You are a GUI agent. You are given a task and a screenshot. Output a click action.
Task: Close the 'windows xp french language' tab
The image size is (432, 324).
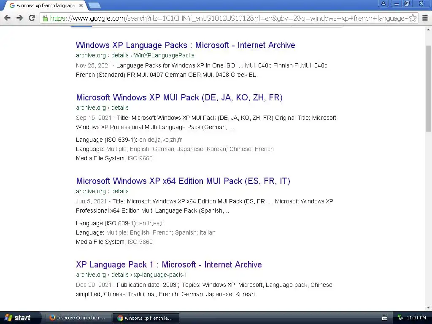tap(81, 5)
